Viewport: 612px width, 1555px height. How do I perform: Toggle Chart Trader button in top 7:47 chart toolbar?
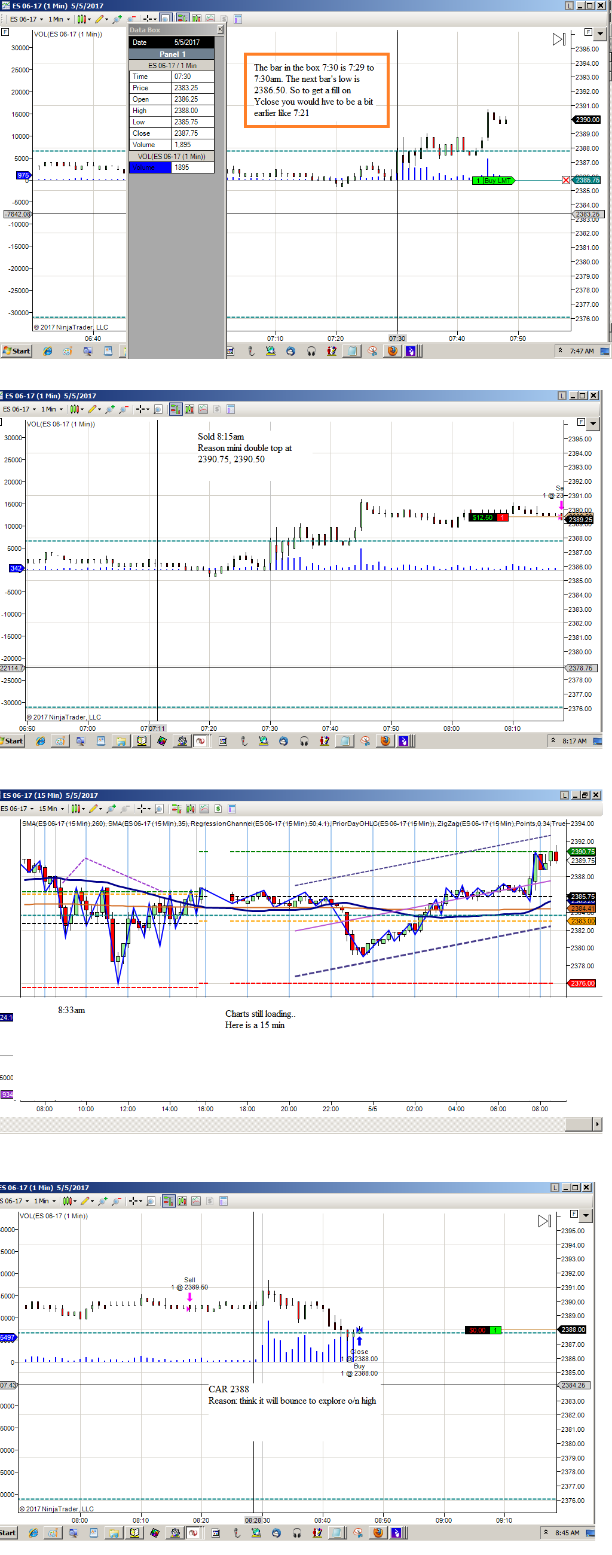tap(183, 19)
